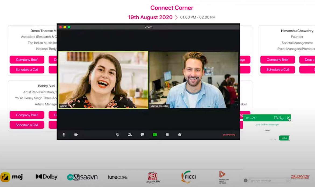Start recording the Zoom meeting
Viewport: 315px width, 187px height.
167,135
